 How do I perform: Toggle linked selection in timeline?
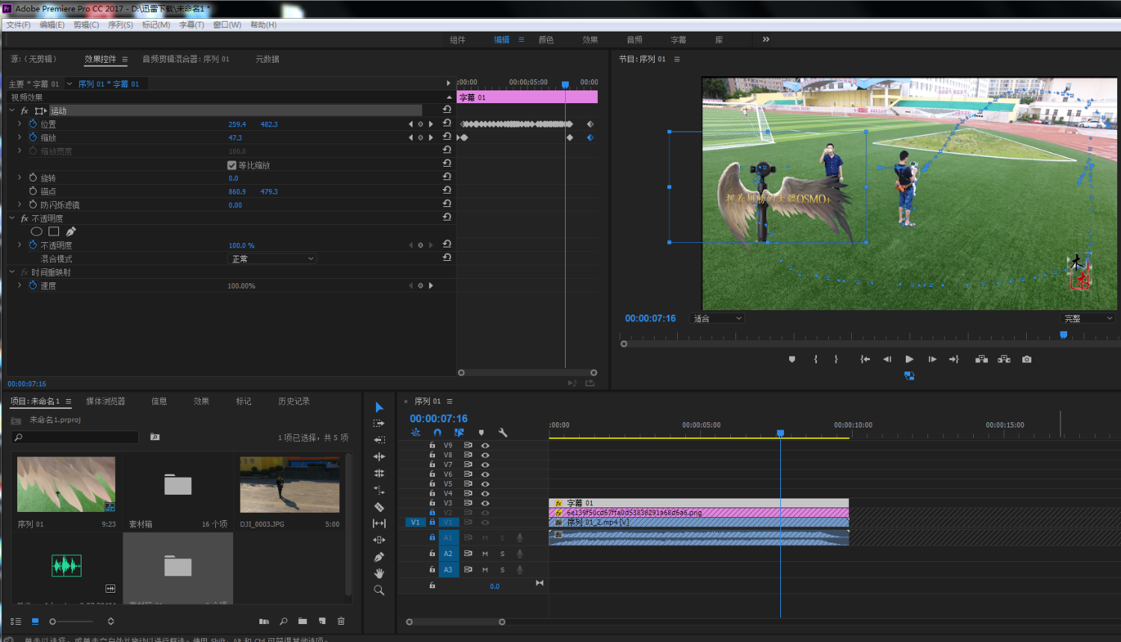[459, 433]
